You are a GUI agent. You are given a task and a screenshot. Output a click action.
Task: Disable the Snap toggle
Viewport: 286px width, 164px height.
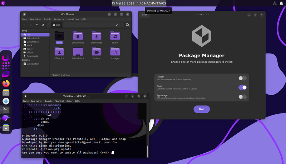[x=242, y=87]
